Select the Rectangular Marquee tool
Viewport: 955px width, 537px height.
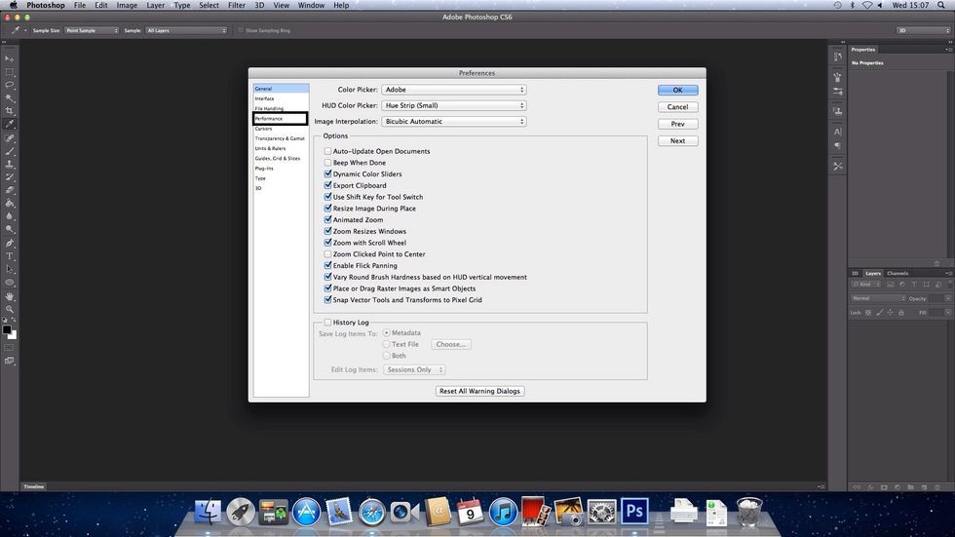(10, 72)
